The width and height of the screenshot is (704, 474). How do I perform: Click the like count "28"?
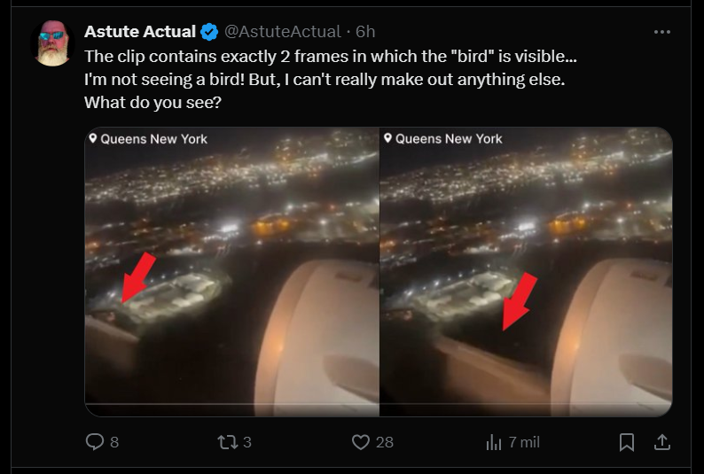point(384,442)
